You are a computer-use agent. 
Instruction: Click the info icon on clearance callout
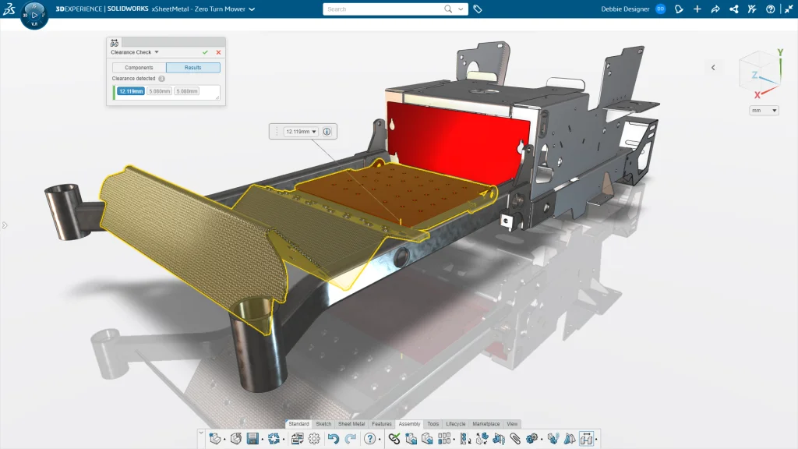[x=327, y=132]
